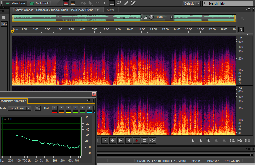This screenshot has height=165, width=255.
Task: Zoom out full on all axes
Action: (x=224, y=141)
